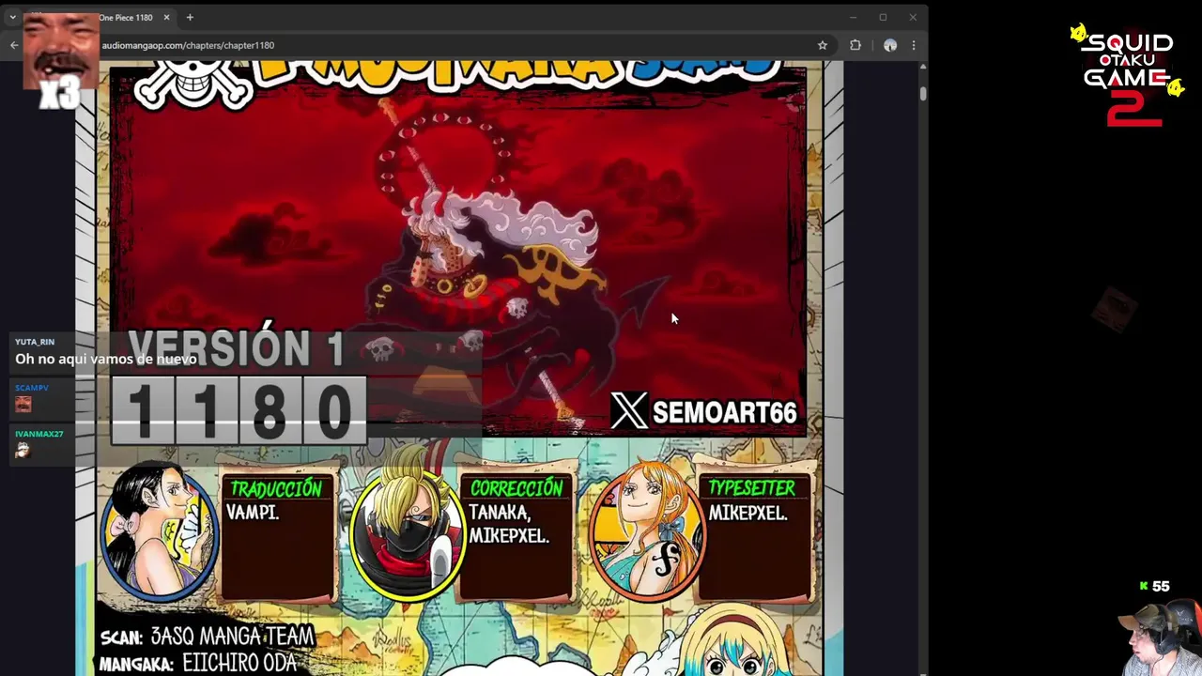Click the viewer count 55 indicator
The width and height of the screenshot is (1202, 676).
[1154, 586]
